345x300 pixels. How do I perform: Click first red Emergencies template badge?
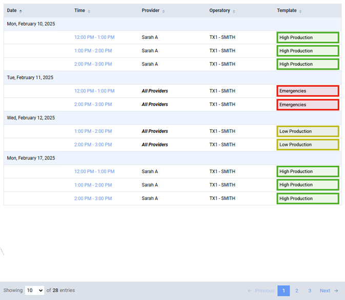coord(308,91)
